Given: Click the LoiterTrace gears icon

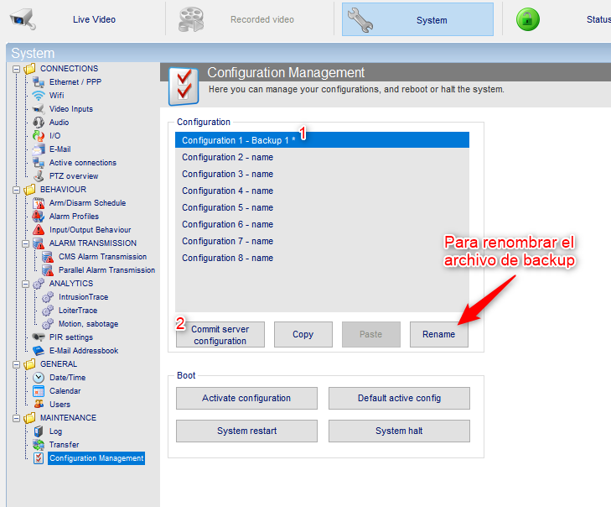Looking at the screenshot, I should (x=48, y=311).
